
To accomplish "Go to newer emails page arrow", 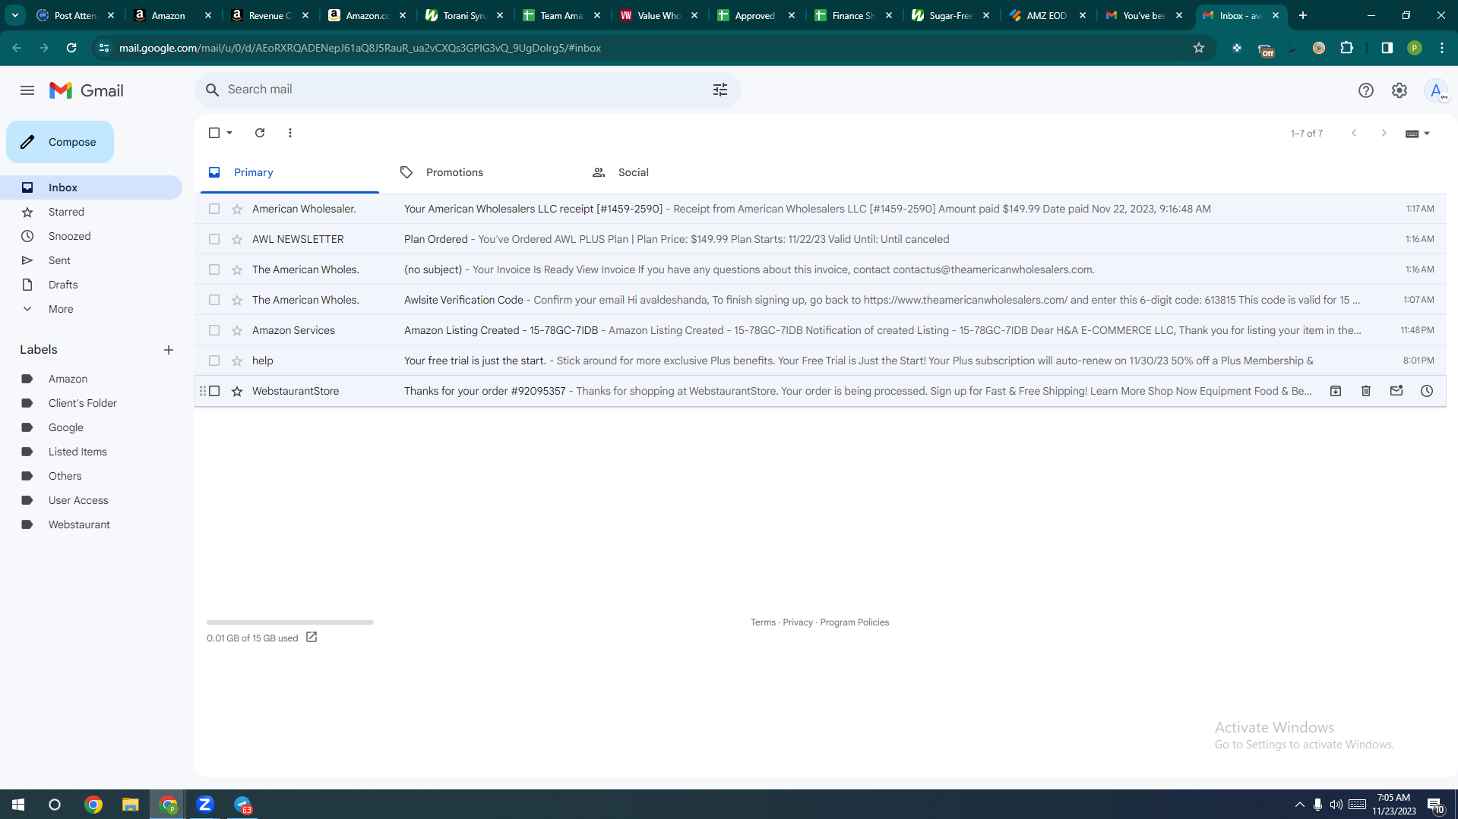I will point(1354,133).
